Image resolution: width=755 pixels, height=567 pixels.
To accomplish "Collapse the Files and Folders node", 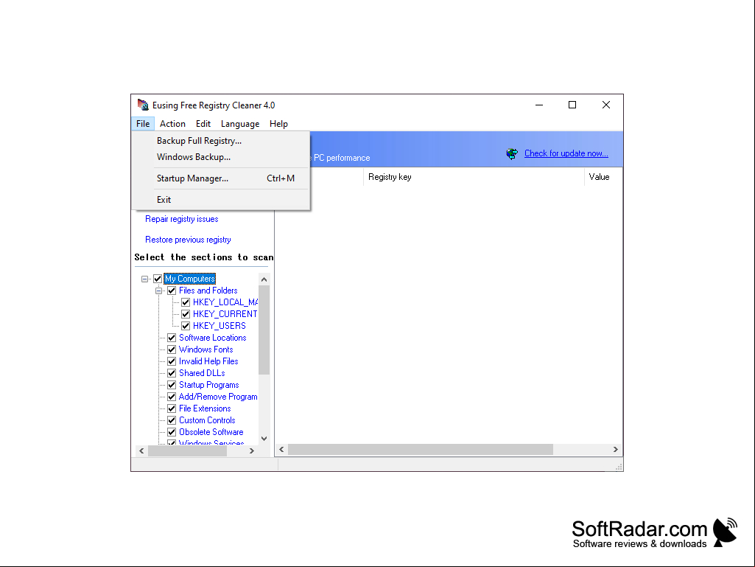I will coord(158,291).
